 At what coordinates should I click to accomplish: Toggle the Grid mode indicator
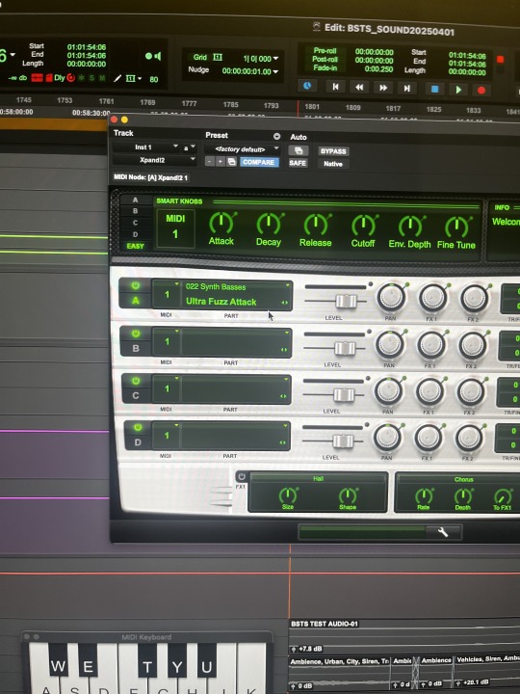coord(200,57)
